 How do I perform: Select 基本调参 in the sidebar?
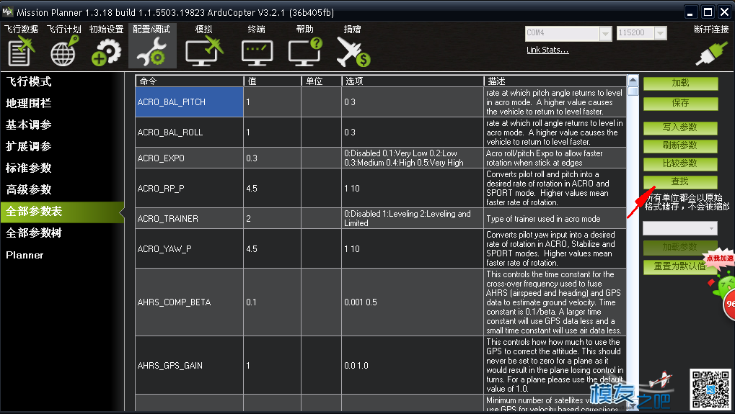pos(29,125)
